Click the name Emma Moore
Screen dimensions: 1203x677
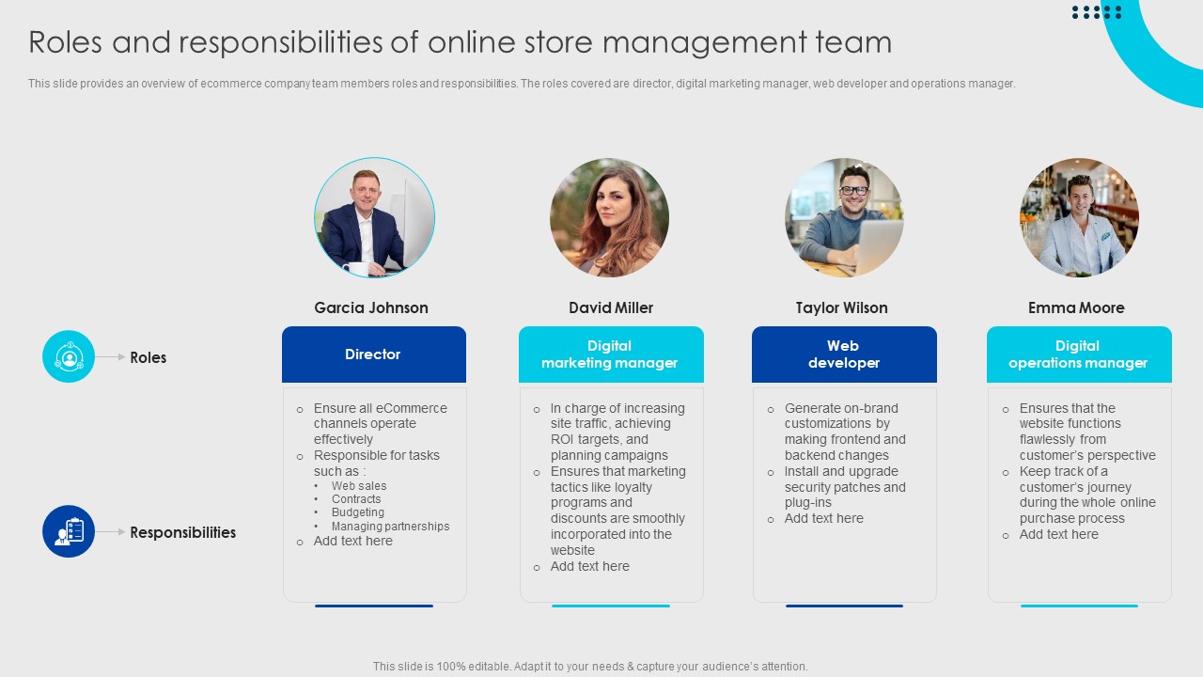1076,307
